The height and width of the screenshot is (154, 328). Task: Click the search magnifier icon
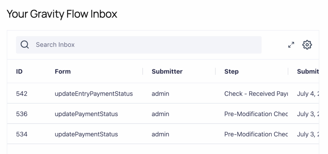(x=25, y=45)
